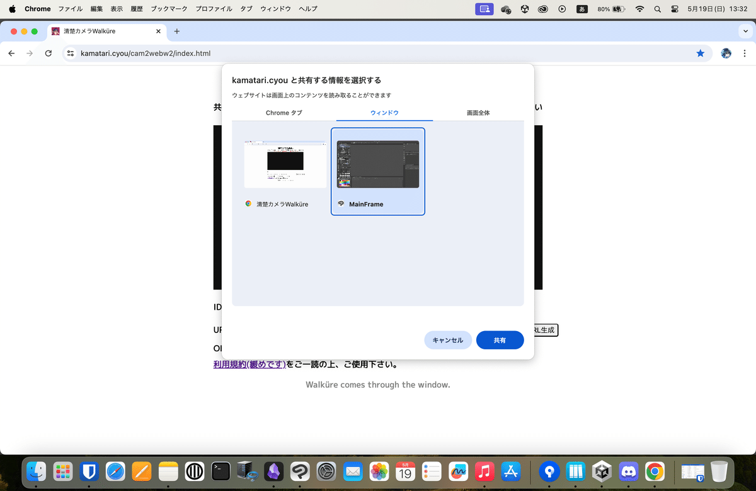
Task: Open Mail from the Dock
Action: pos(352,471)
